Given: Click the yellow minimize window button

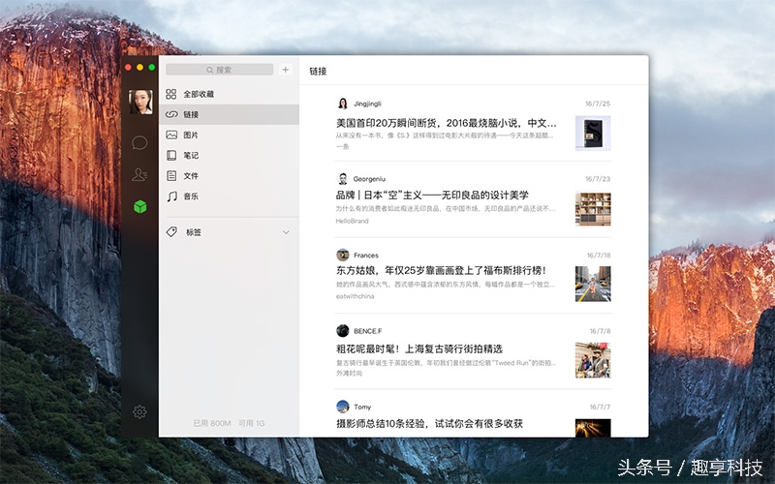Looking at the screenshot, I should [139, 67].
